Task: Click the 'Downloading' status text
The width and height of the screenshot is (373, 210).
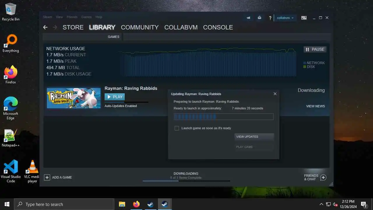Action: 311,90
